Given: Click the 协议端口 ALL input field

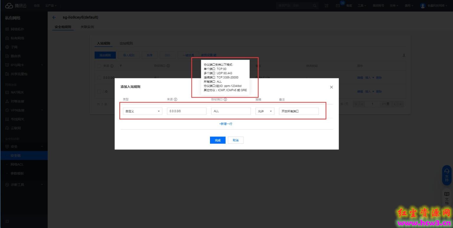Looking at the screenshot, I should 231,111.
